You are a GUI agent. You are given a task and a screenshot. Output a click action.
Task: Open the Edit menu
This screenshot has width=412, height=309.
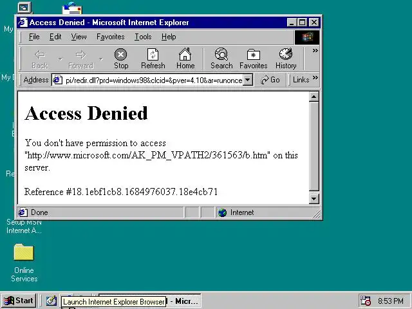click(x=55, y=37)
